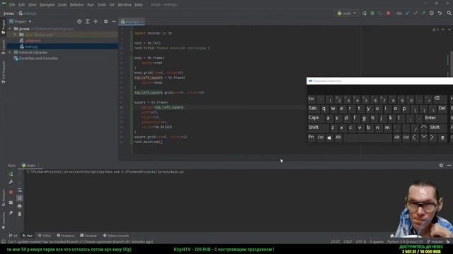Click Rerun icon in Run panel
The height and width of the screenshot is (254, 453).
(x=11, y=174)
